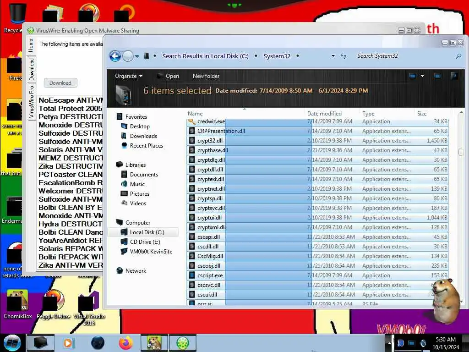Viewport: 469px width, 352px height.
Task: Open the Pictures library
Action: click(x=139, y=194)
